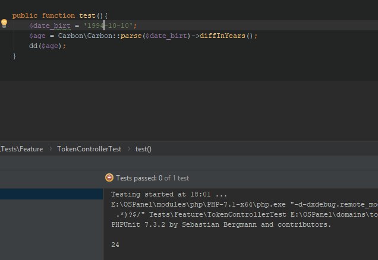Screen dimensions: 378x260
Task: Click 'Testing started at 18:01' console line
Action: click(169, 194)
